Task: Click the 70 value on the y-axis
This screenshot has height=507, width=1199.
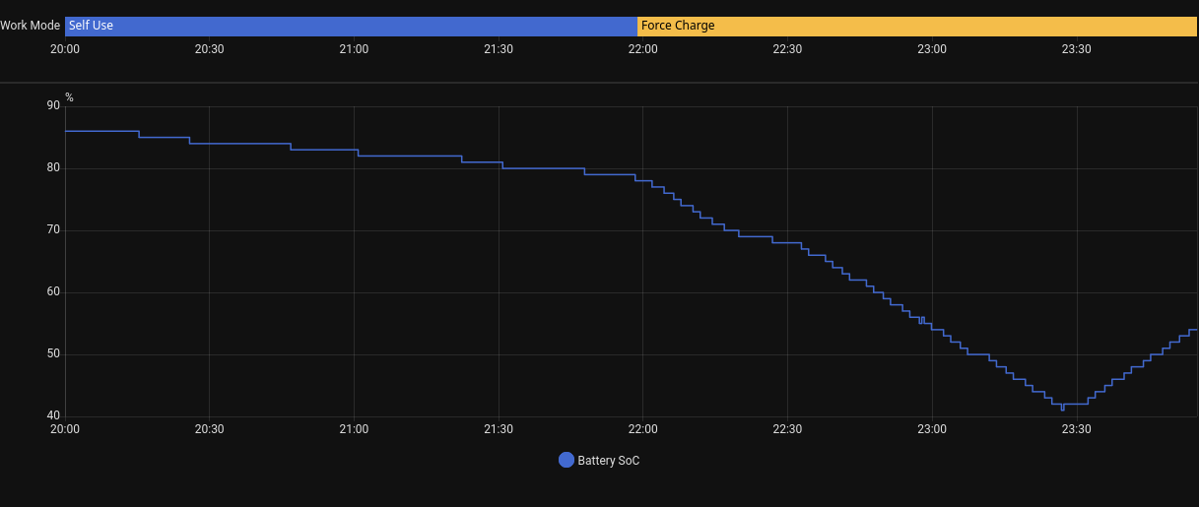Action: (53, 230)
